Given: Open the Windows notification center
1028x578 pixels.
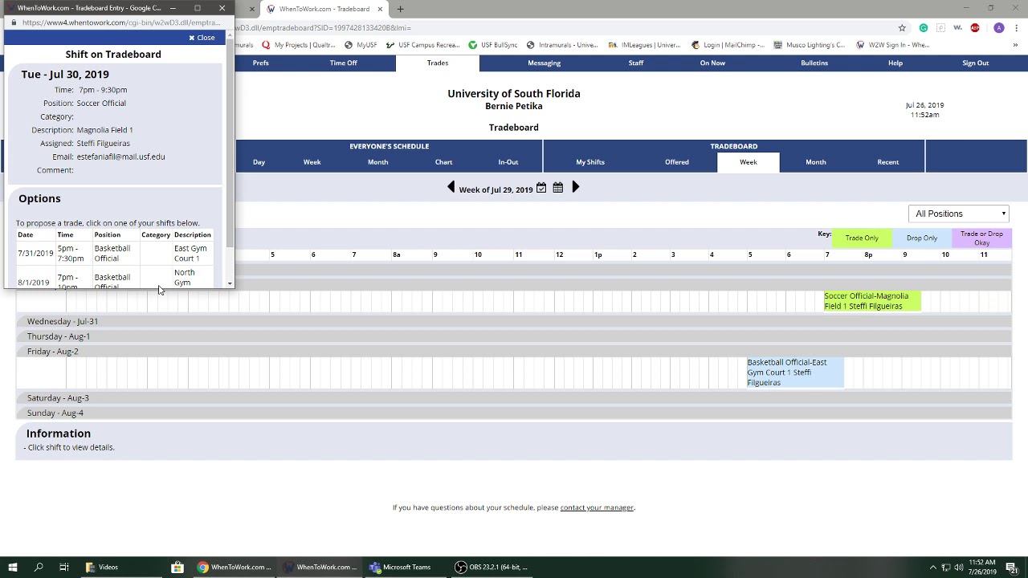Looking at the screenshot, I should point(1012,568).
